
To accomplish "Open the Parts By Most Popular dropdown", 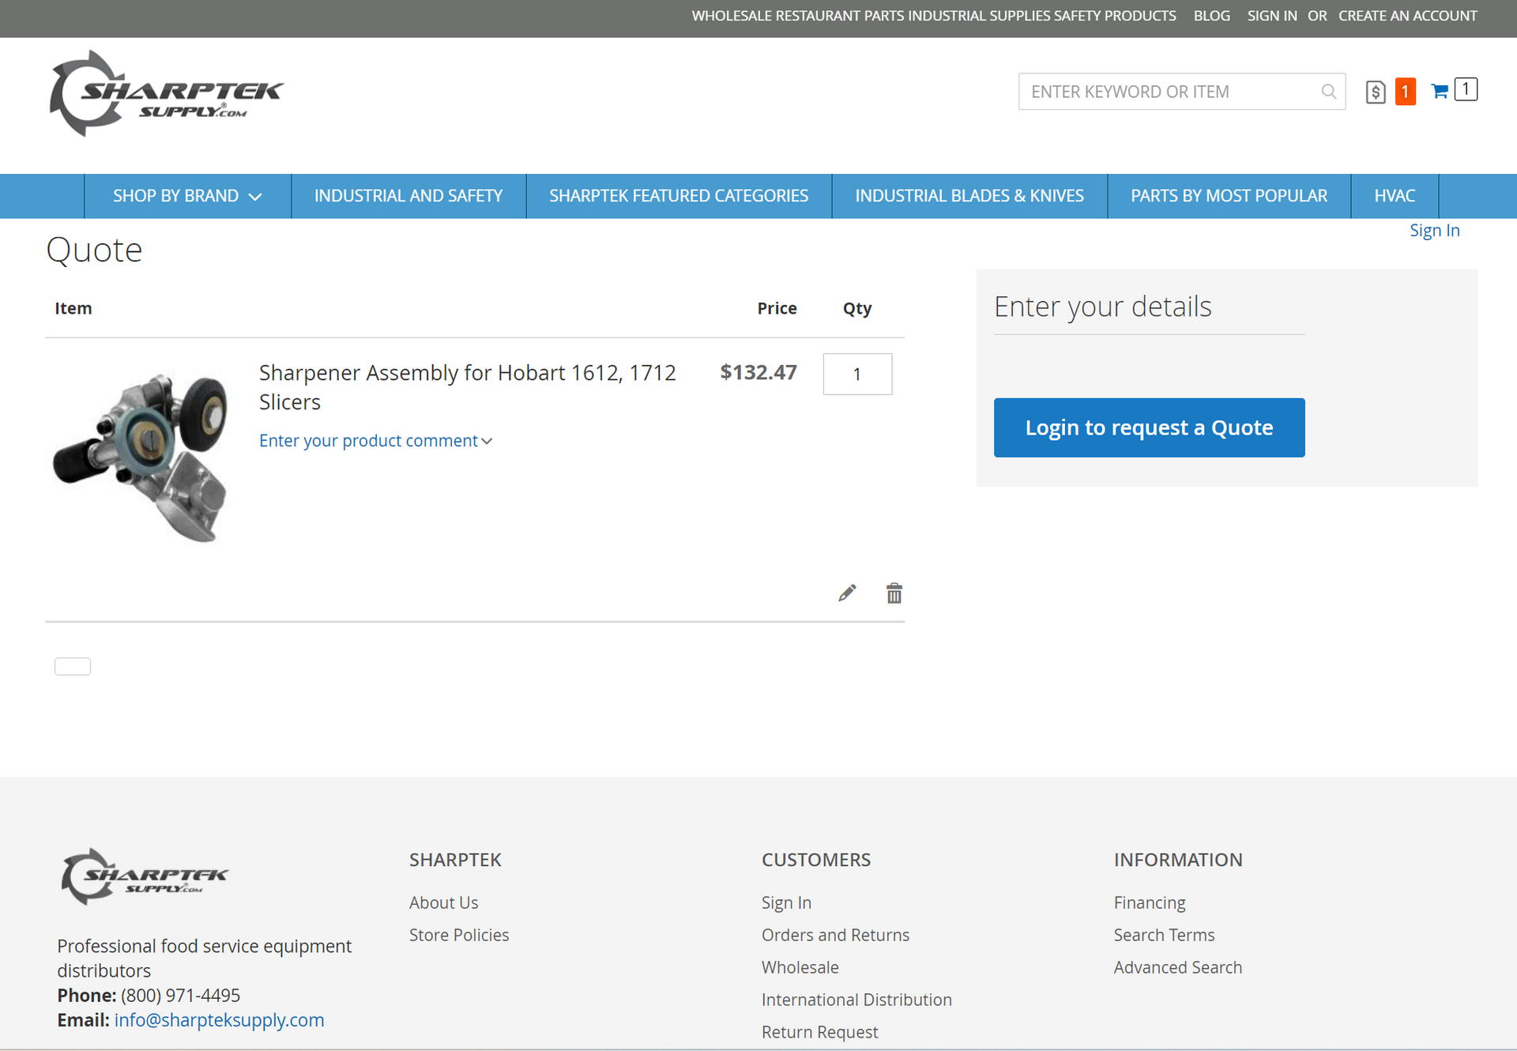I will pos(1229,195).
